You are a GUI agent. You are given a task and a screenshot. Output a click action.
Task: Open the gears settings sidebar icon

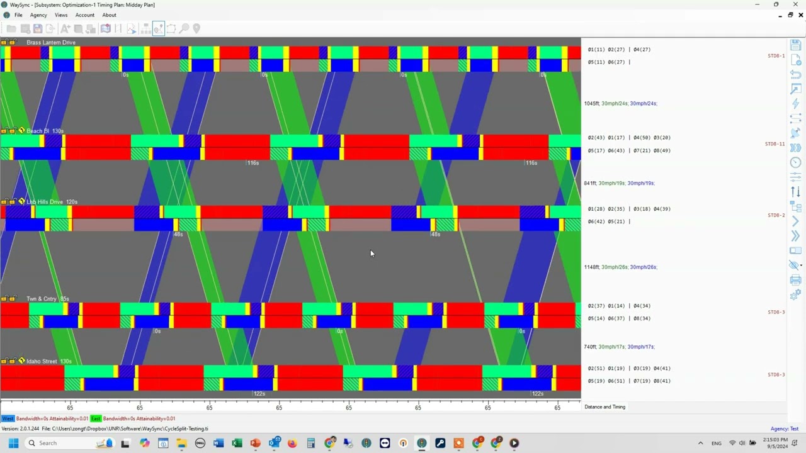click(796, 294)
